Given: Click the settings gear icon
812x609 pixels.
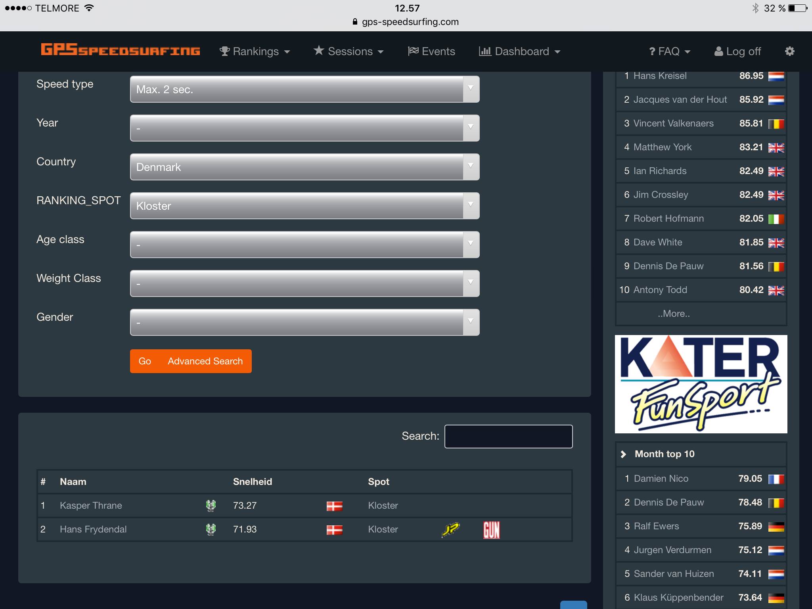Looking at the screenshot, I should pos(789,51).
